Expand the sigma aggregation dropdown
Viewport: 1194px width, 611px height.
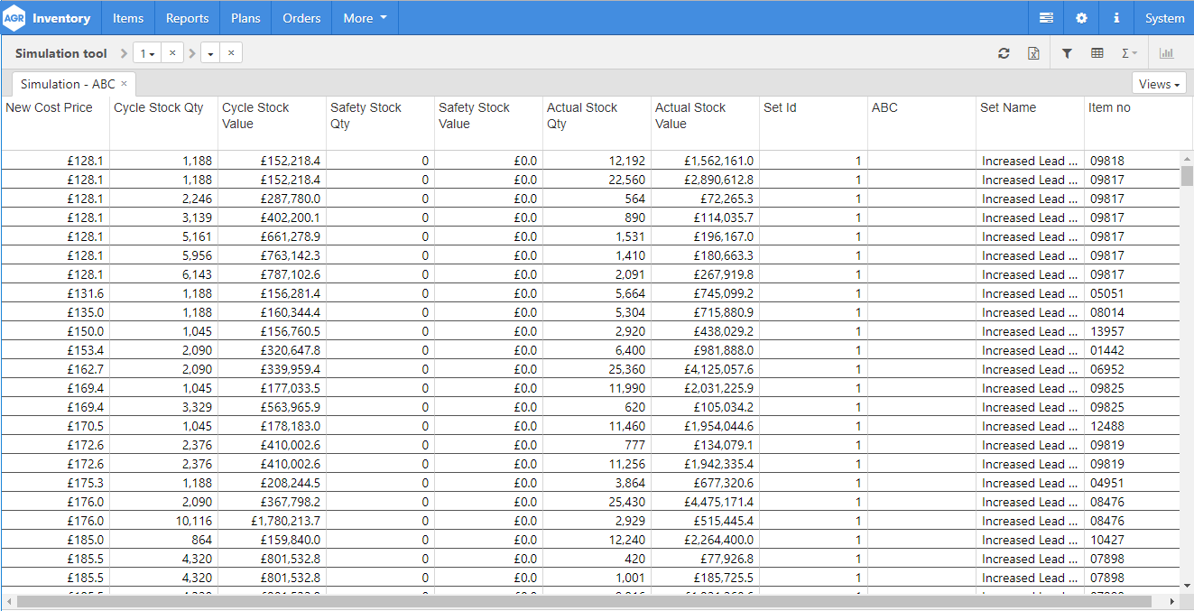(x=1129, y=53)
